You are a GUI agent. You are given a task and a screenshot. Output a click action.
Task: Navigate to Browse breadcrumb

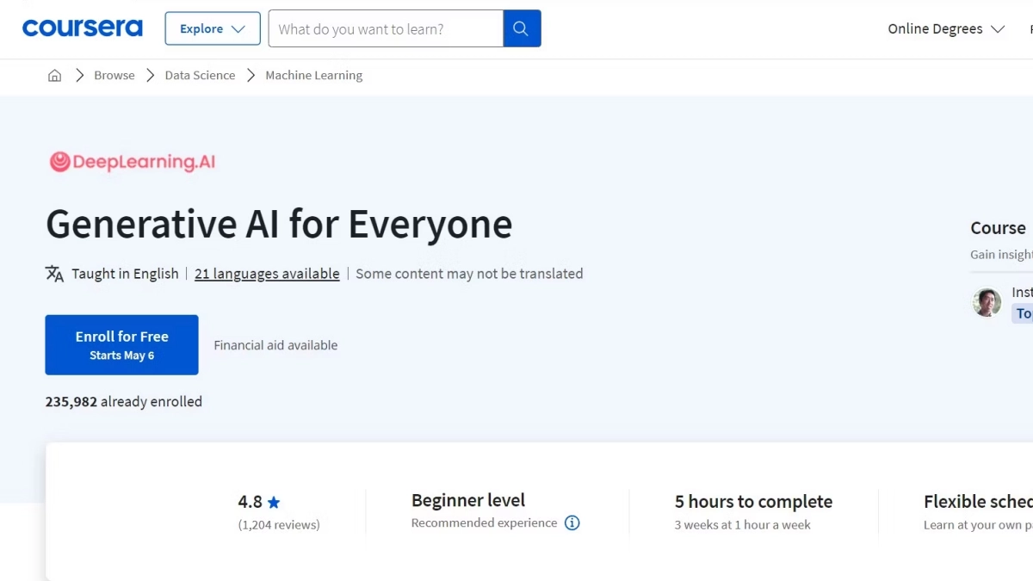(114, 76)
